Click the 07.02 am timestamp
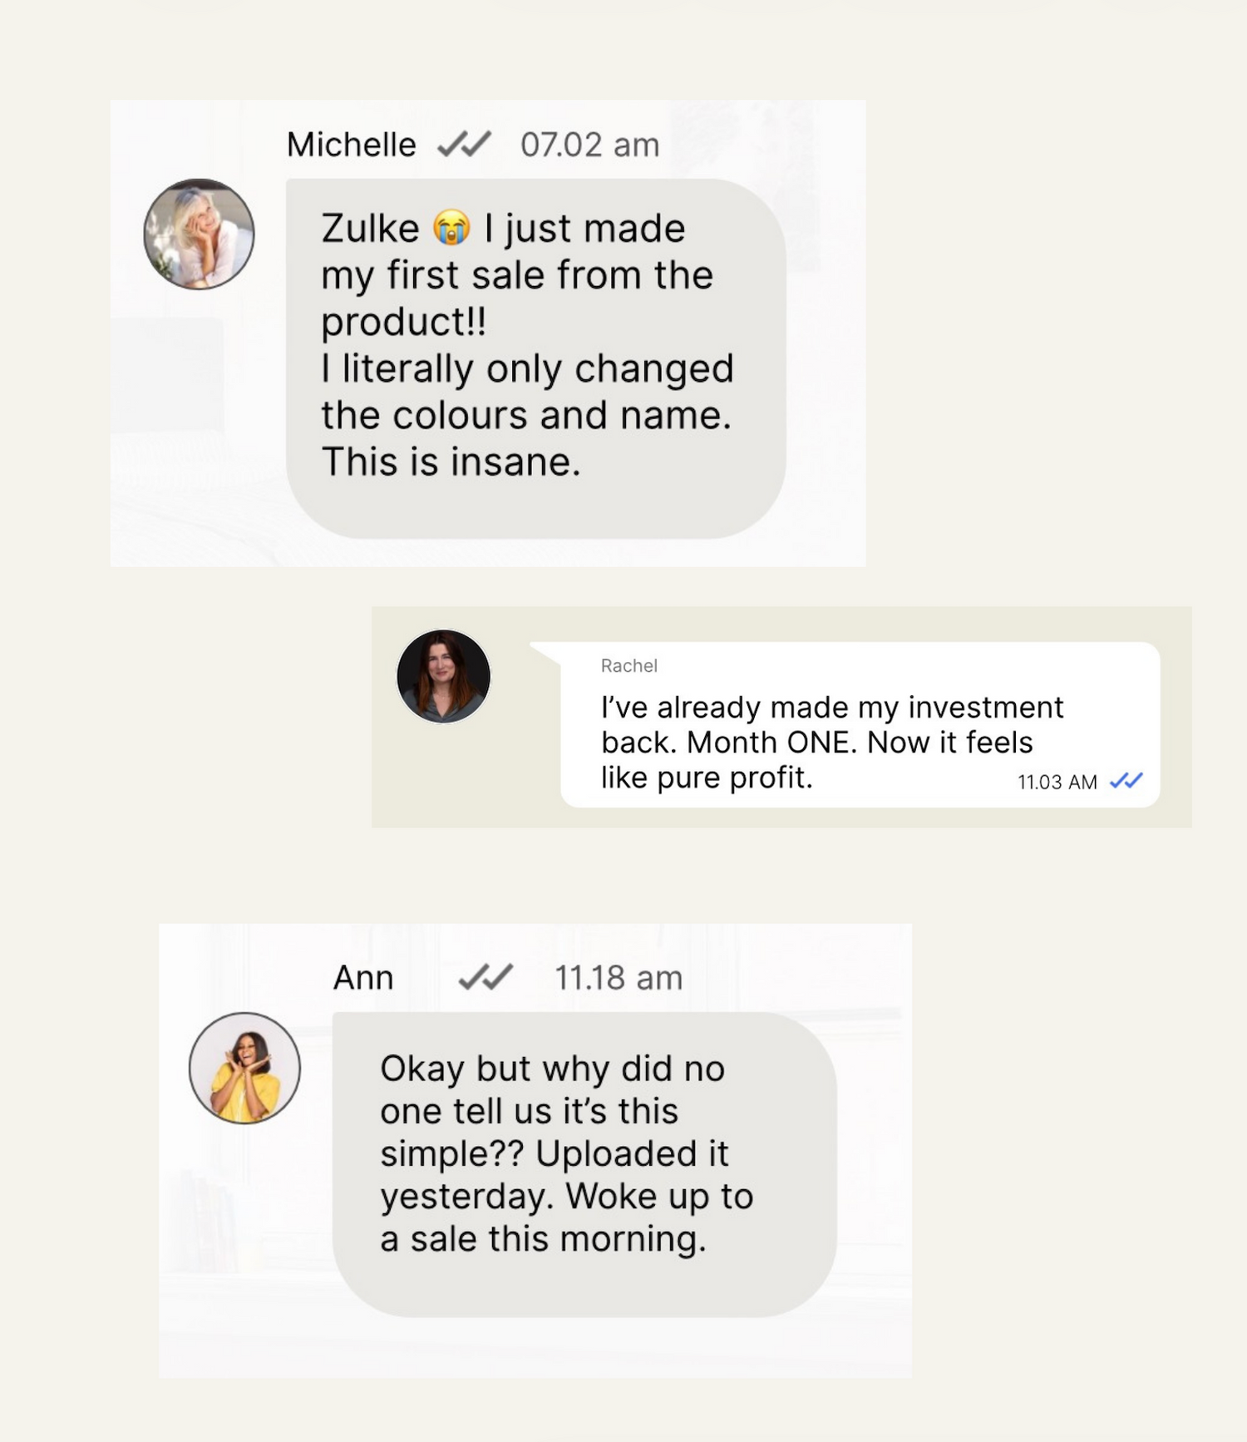The height and width of the screenshot is (1442, 1247). [589, 145]
